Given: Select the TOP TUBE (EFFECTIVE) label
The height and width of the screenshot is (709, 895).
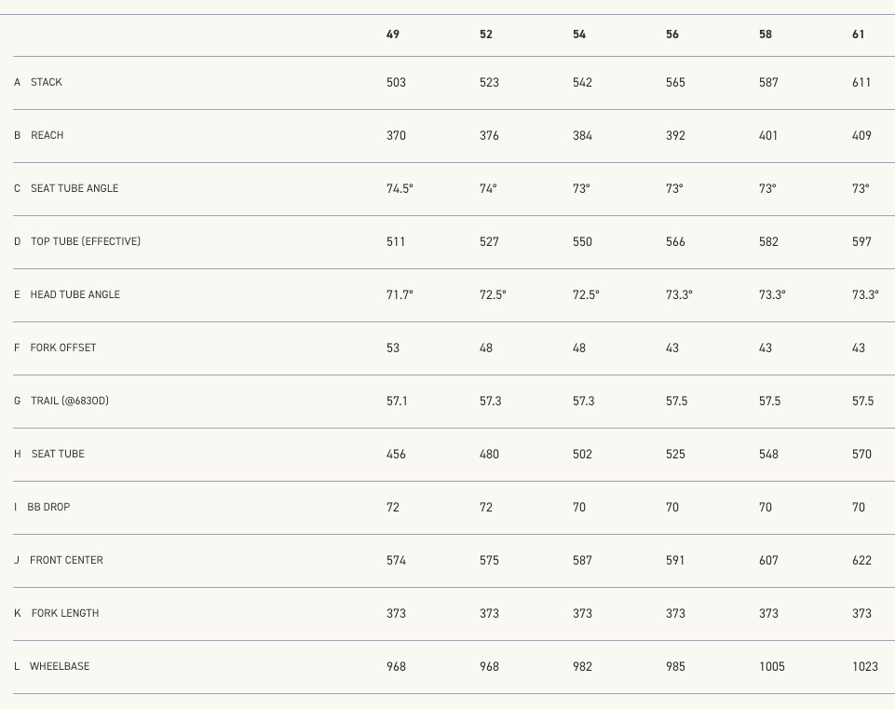Looking at the screenshot, I should [x=86, y=242].
